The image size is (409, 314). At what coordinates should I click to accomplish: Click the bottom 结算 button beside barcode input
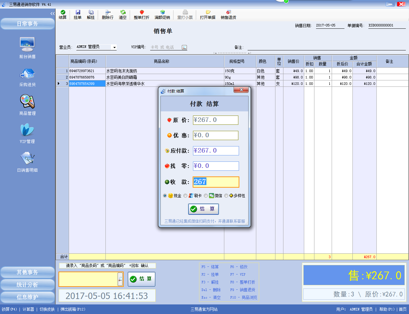[x=142, y=279]
